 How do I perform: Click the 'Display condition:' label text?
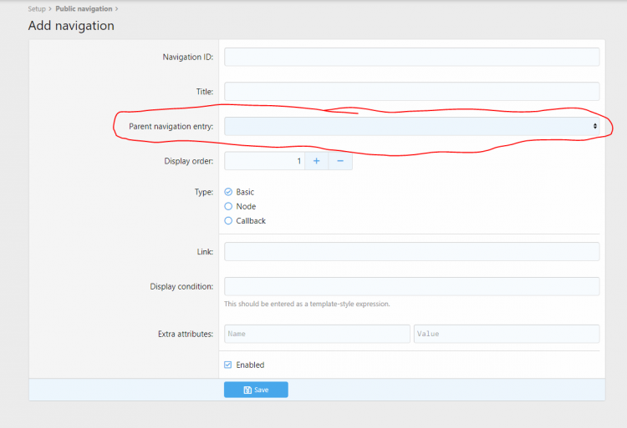pos(181,286)
